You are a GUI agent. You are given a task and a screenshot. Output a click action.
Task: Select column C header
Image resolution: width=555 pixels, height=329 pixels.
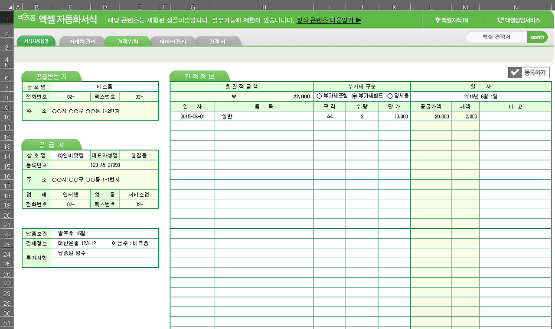pos(71,7)
